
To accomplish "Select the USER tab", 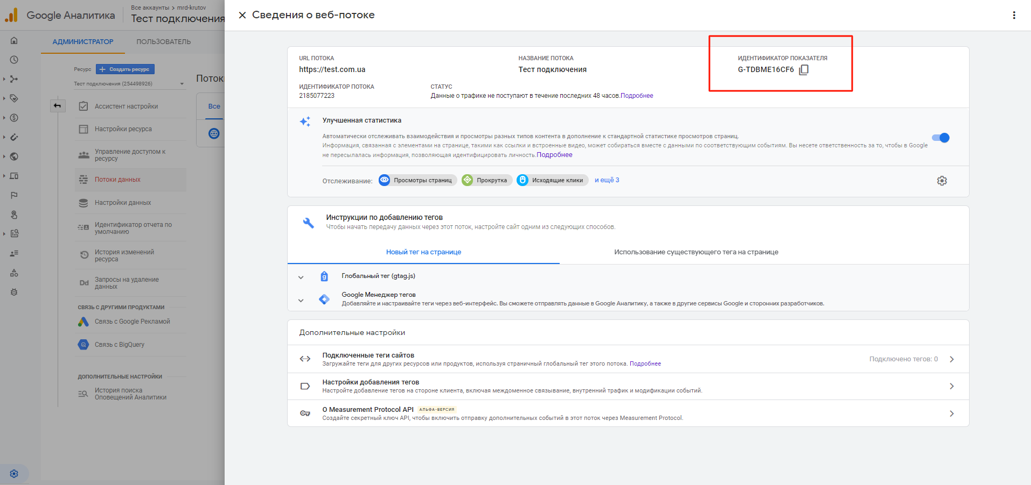I will point(163,42).
